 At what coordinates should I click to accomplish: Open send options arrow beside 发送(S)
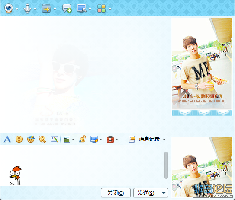pyautogui.click(x=164, y=193)
